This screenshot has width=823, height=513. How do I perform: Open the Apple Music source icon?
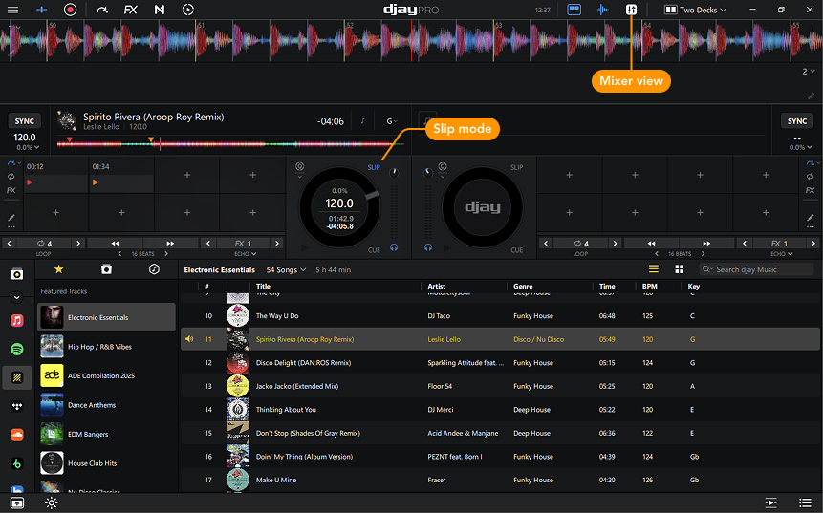[17, 320]
